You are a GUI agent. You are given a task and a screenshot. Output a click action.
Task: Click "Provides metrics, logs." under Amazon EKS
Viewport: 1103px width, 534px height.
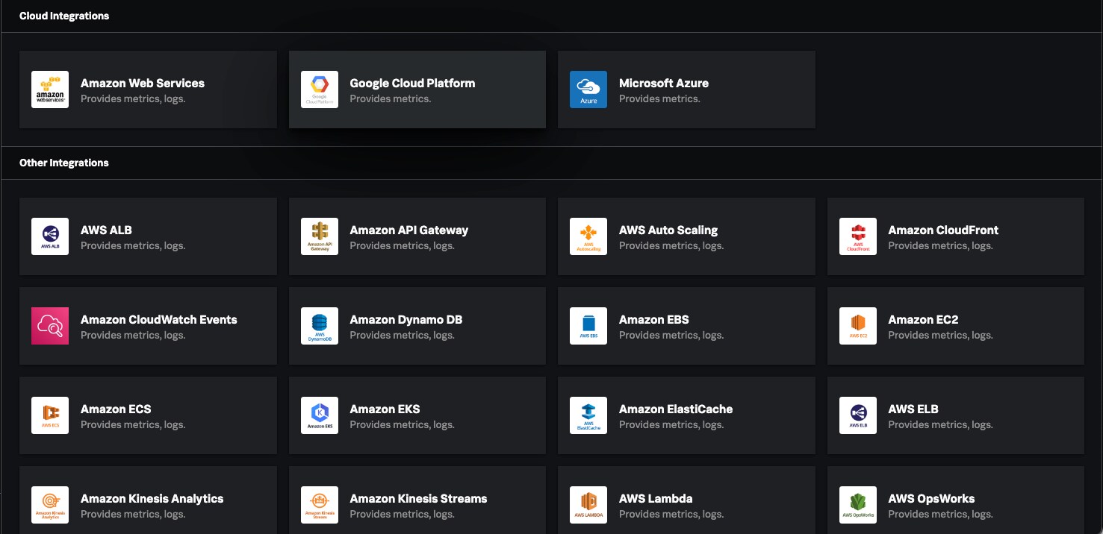402,424
